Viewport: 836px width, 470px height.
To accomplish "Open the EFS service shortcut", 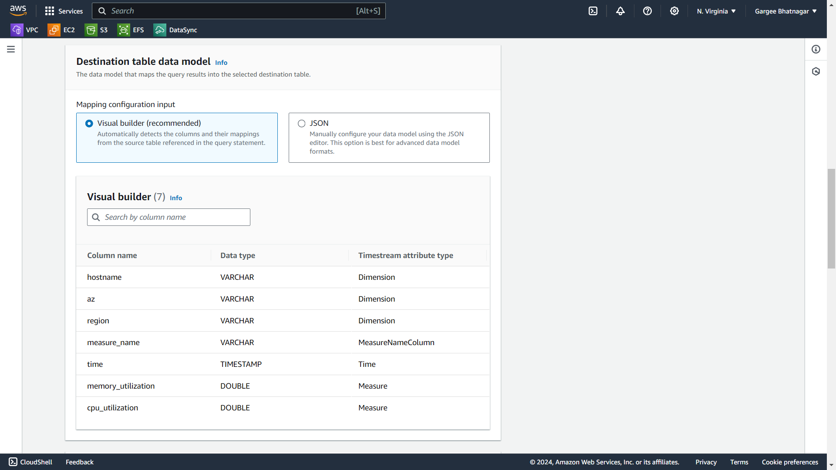I will 131,30.
